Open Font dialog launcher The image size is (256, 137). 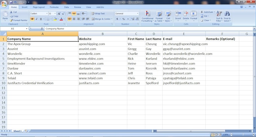coord(64,24)
